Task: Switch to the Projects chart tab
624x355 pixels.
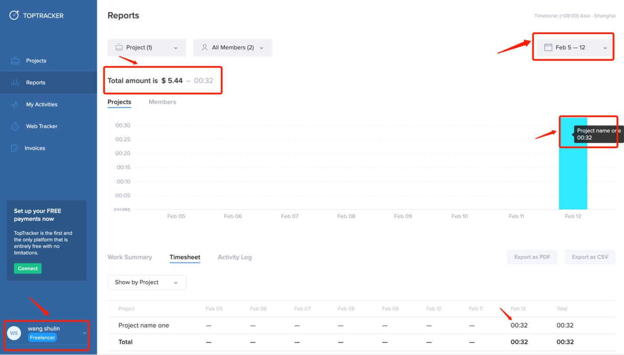Action: coord(119,102)
